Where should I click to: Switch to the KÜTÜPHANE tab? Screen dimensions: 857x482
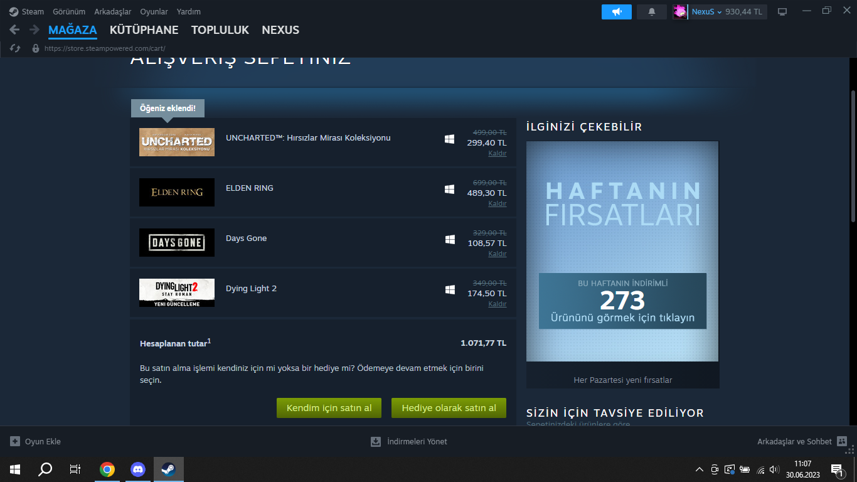click(x=144, y=30)
